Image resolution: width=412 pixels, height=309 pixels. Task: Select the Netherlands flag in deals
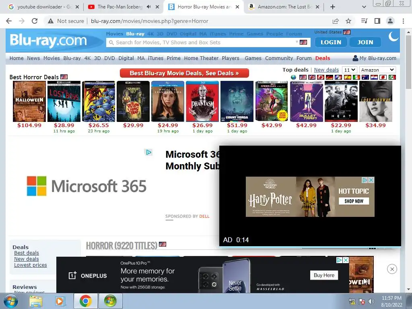374,77
